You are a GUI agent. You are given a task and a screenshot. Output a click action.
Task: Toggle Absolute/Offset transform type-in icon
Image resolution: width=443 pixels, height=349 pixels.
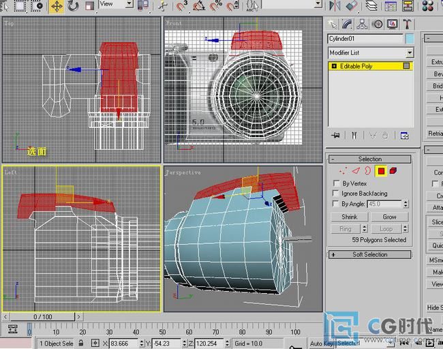click(95, 344)
